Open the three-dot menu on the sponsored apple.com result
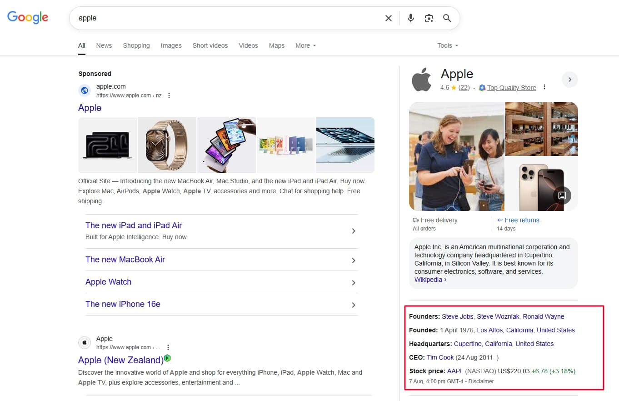Screen dimensions: 619x401 (x=169, y=95)
